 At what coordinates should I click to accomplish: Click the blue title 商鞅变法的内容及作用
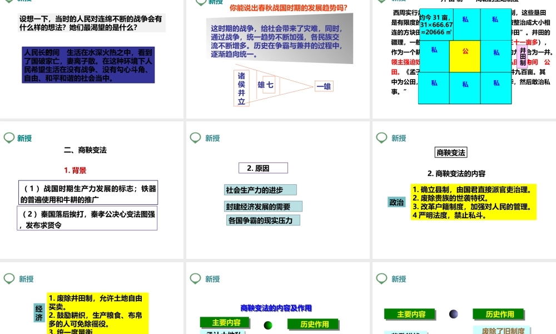[276, 308]
